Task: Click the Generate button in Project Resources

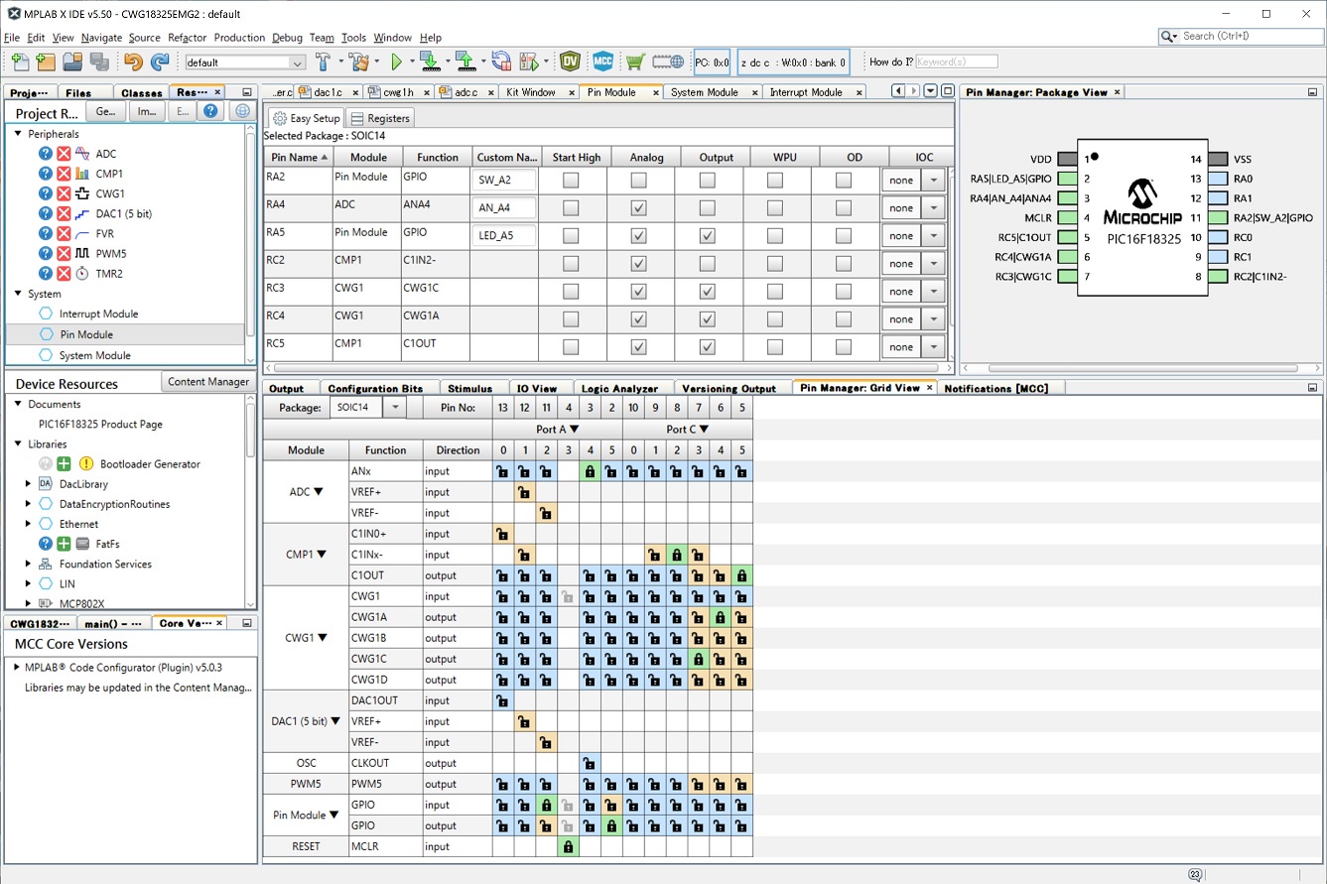Action: (105, 112)
